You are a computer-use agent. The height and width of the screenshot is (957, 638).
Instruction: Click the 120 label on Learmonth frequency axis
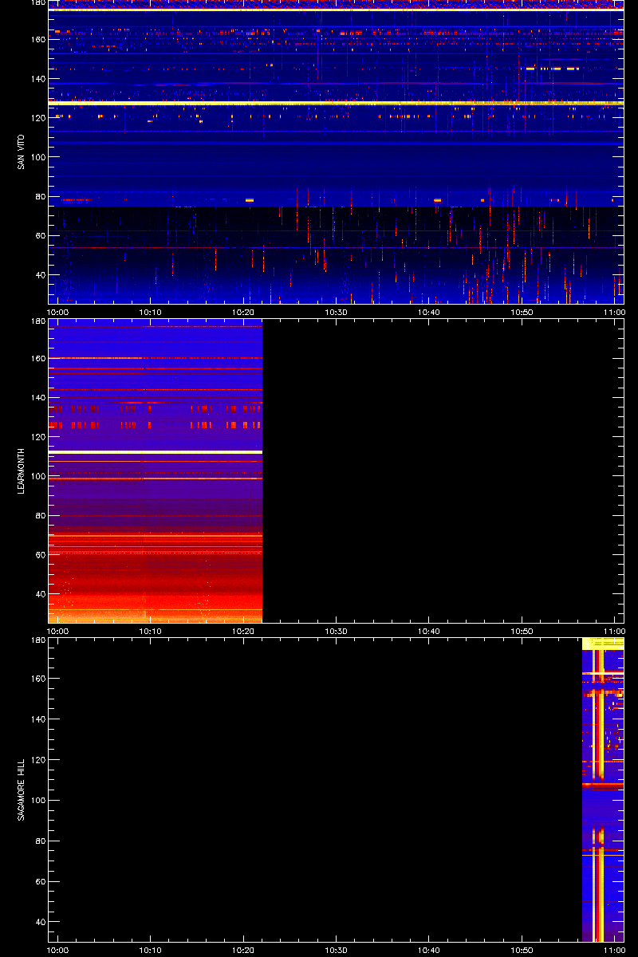[x=37, y=437]
